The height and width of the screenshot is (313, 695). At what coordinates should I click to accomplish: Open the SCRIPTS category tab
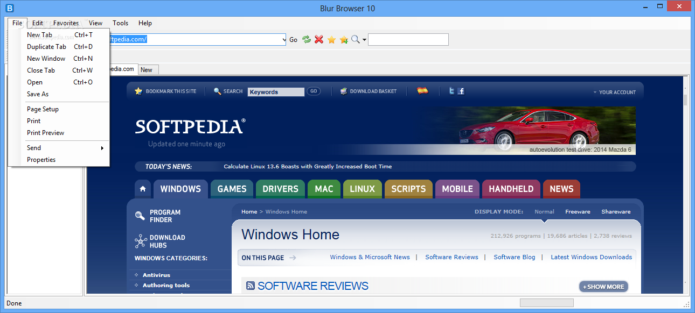coord(408,189)
